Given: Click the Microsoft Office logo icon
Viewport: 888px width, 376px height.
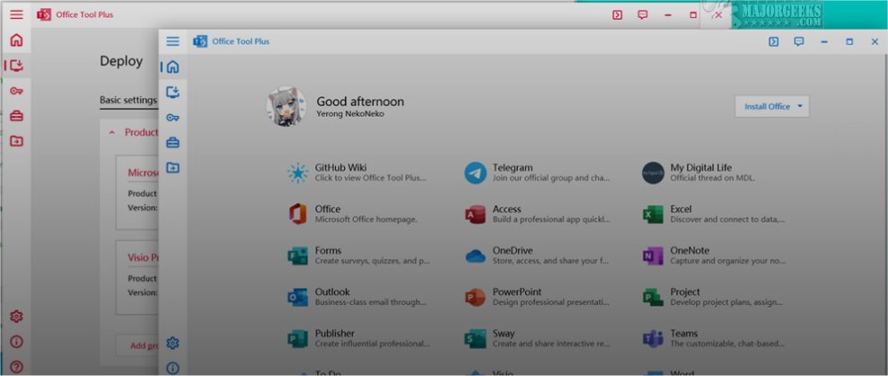Looking at the screenshot, I should click(298, 214).
